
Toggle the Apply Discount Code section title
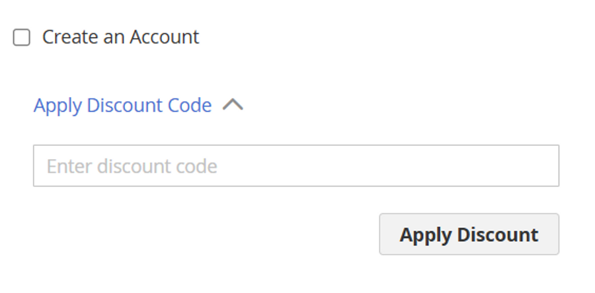coord(122,106)
